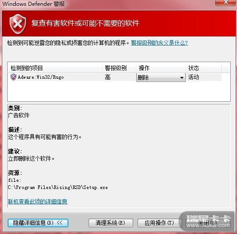Open the 删除 action dropdown
This screenshot has width=237, height=234.
click(161, 77)
